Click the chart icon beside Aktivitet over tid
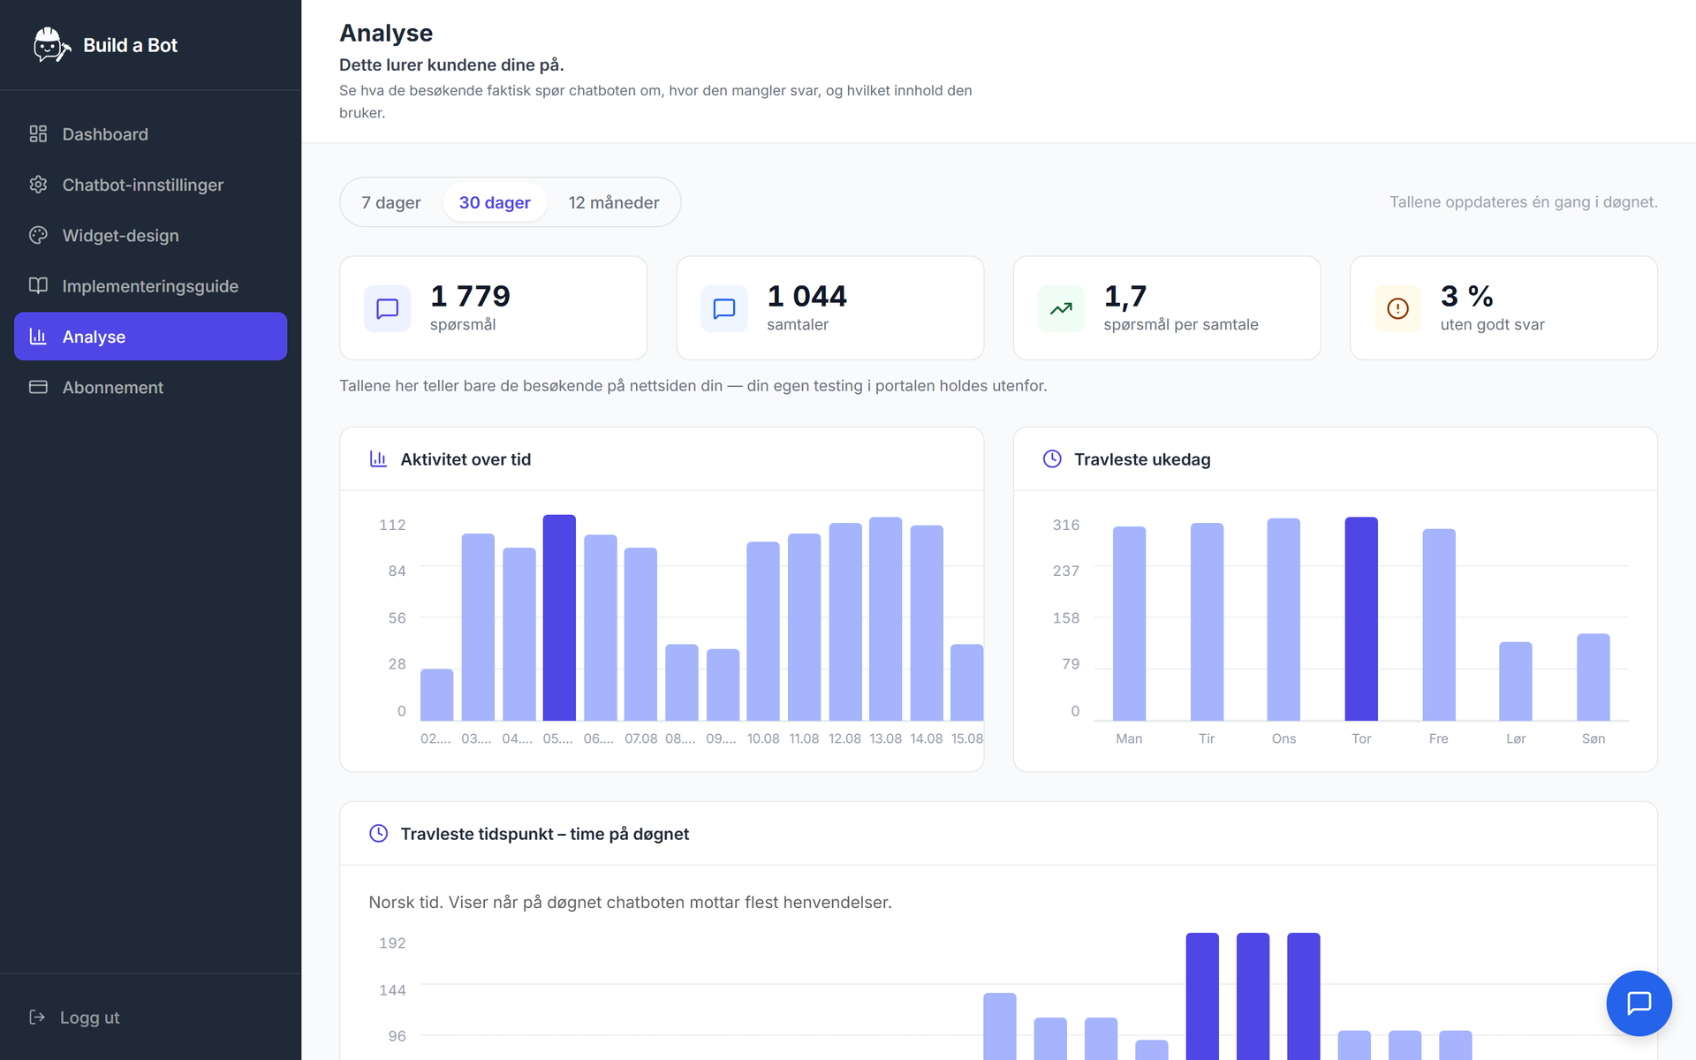Viewport: 1696px width, 1060px height. pyautogui.click(x=378, y=459)
